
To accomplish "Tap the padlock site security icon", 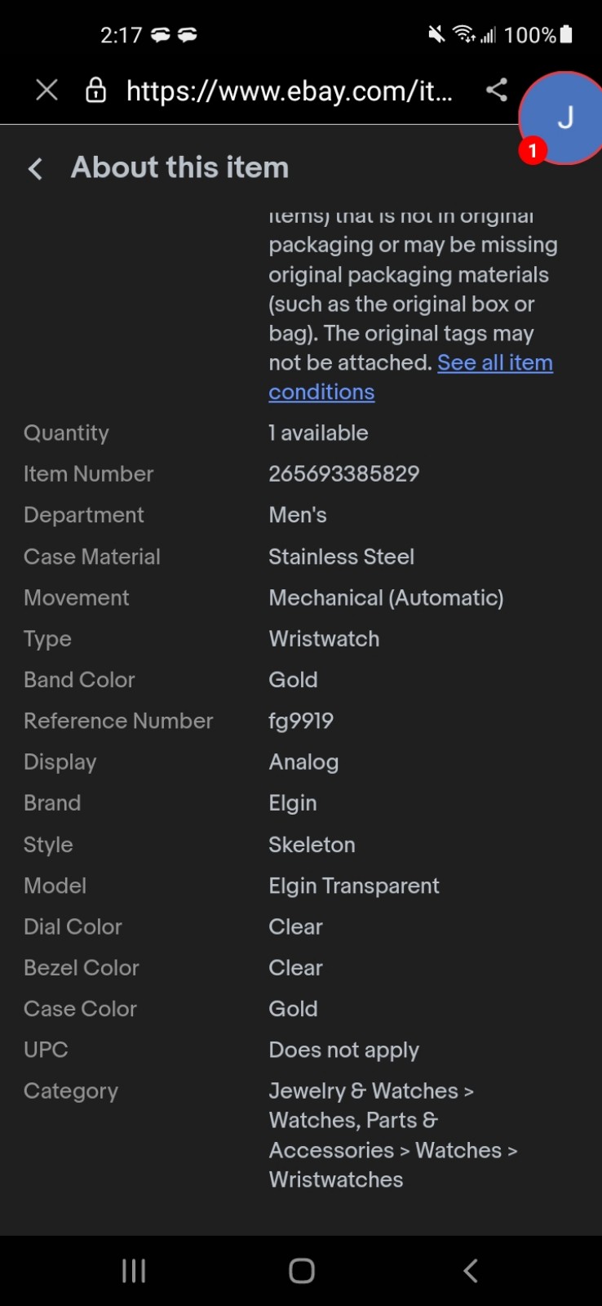I will (x=96, y=90).
